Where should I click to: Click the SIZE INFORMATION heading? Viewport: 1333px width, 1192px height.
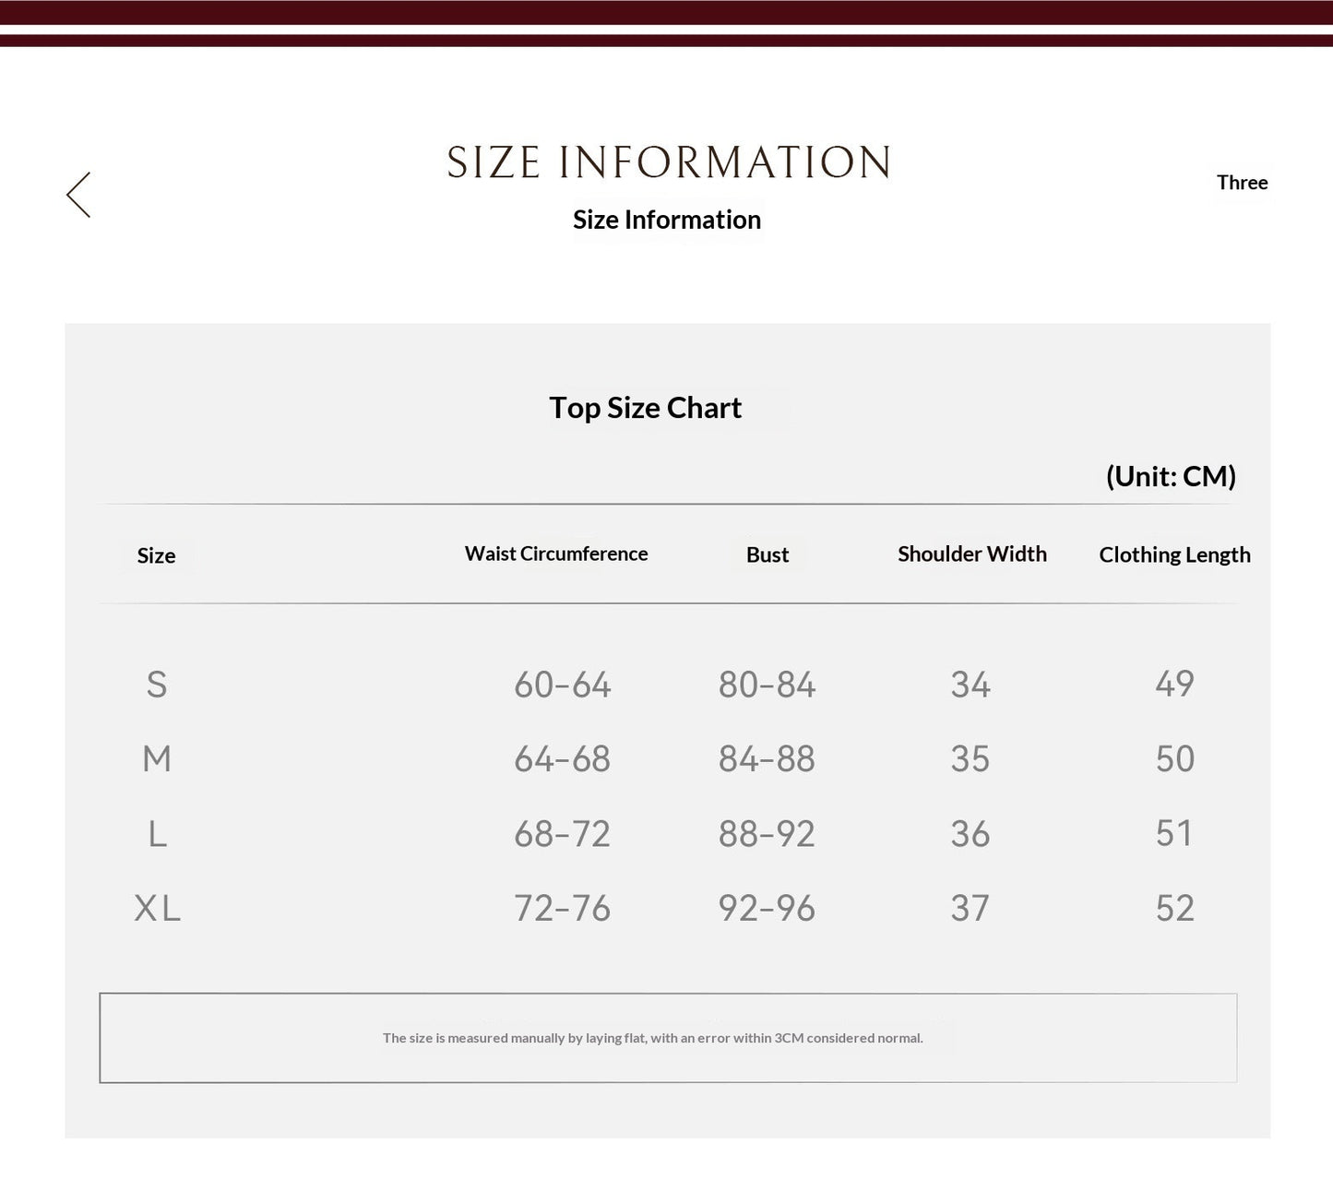pos(669,162)
